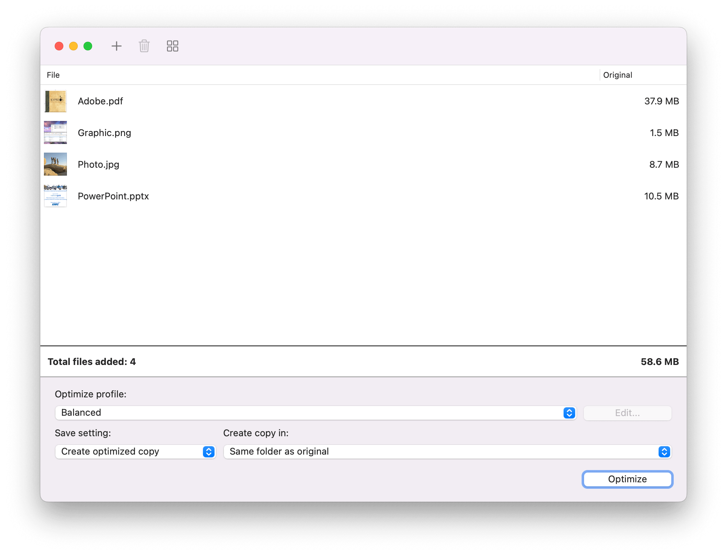Open the Balanced optimize profile dropdown
This screenshot has width=727, height=555.
pos(315,413)
